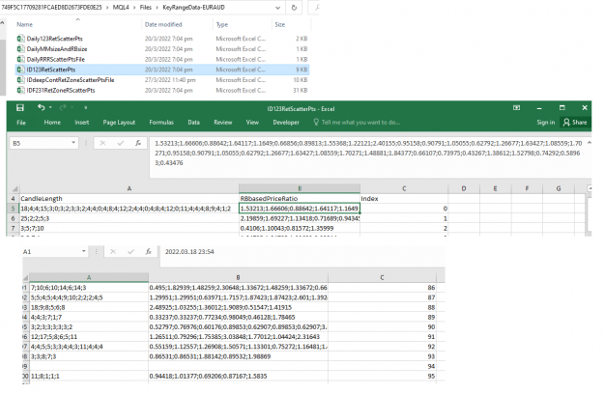Select cell A7 with 3;5;7;10
This screenshot has height=394, width=604.
pyautogui.click(x=129, y=228)
